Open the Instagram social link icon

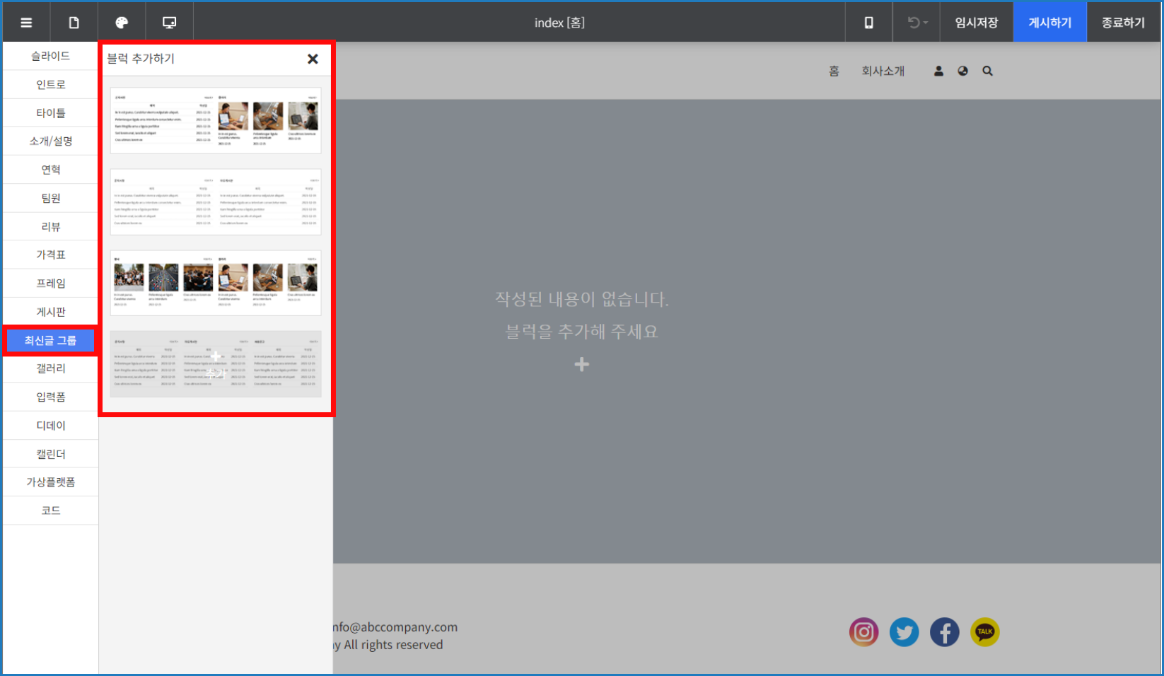point(863,632)
